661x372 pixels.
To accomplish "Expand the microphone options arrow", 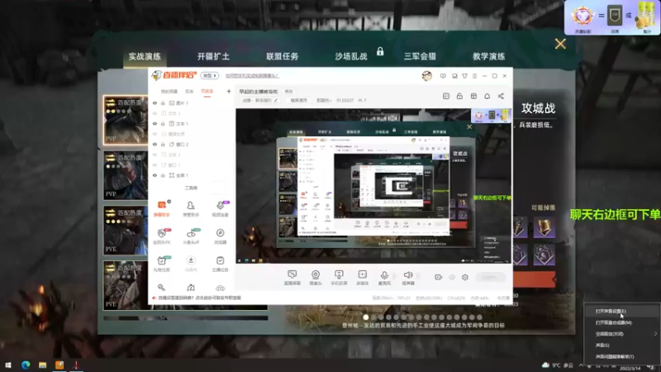I will click(395, 277).
